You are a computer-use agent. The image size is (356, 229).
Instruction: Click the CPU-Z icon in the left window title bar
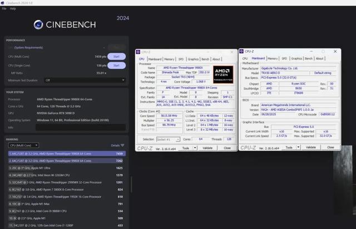tap(138, 52)
